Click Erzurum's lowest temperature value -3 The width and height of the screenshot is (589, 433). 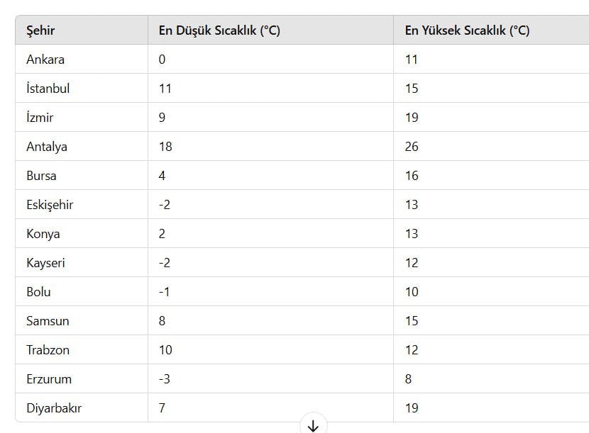tap(165, 379)
